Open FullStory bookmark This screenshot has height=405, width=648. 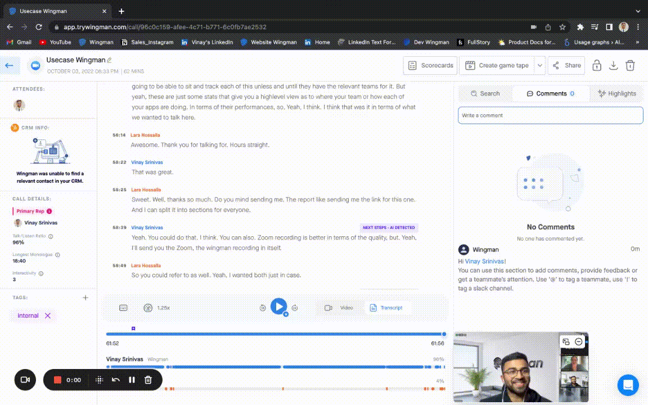474,42
